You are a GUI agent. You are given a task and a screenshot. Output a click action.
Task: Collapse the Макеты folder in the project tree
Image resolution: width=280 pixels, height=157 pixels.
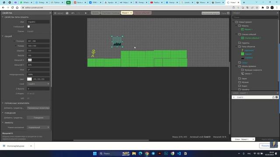tap(236, 26)
